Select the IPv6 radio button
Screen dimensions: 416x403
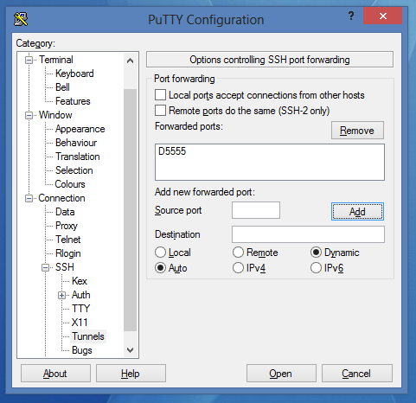click(316, 268)
